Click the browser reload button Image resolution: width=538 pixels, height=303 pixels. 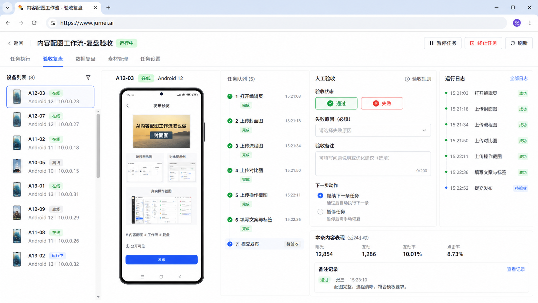pos(34,23)
